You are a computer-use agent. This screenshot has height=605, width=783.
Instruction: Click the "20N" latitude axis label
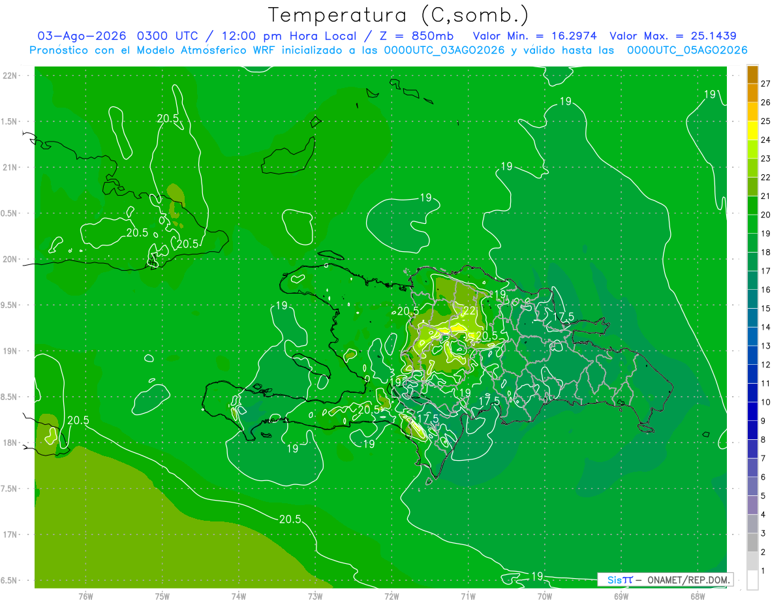pos(11,259)
